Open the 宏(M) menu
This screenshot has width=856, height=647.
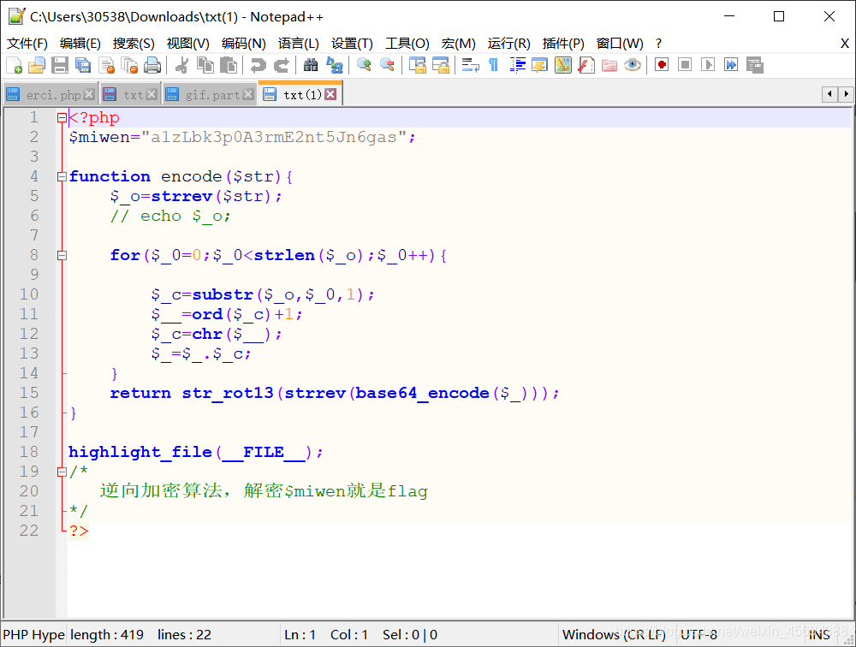(458, 43)
